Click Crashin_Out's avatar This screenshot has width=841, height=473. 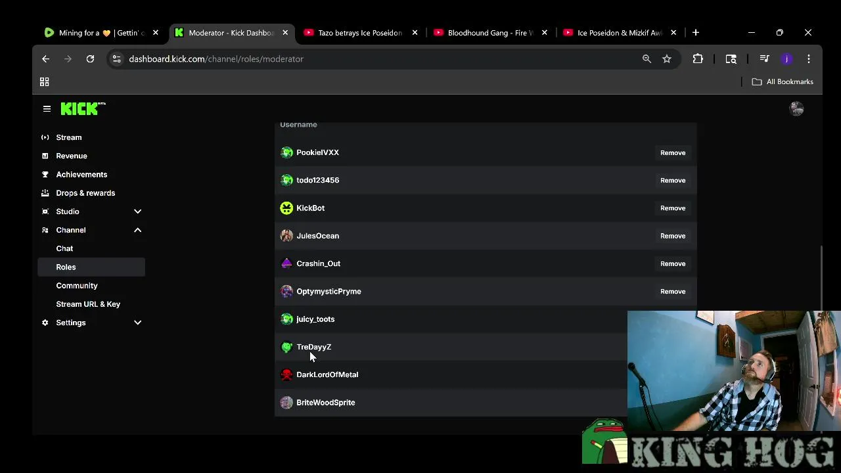[286, 263]
